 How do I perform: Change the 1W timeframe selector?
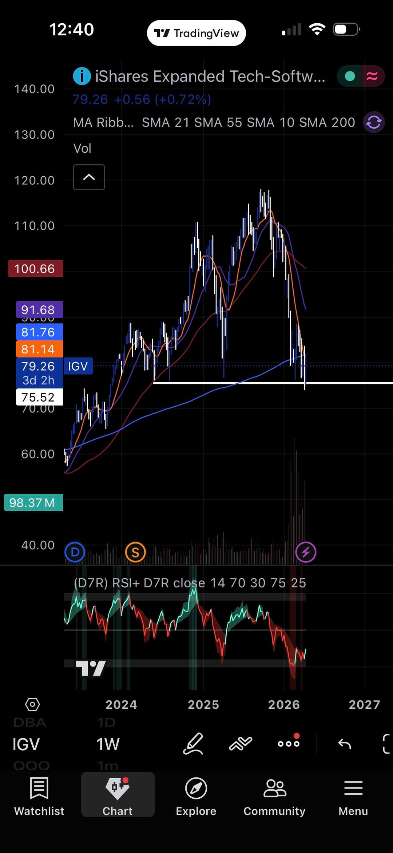108,744
